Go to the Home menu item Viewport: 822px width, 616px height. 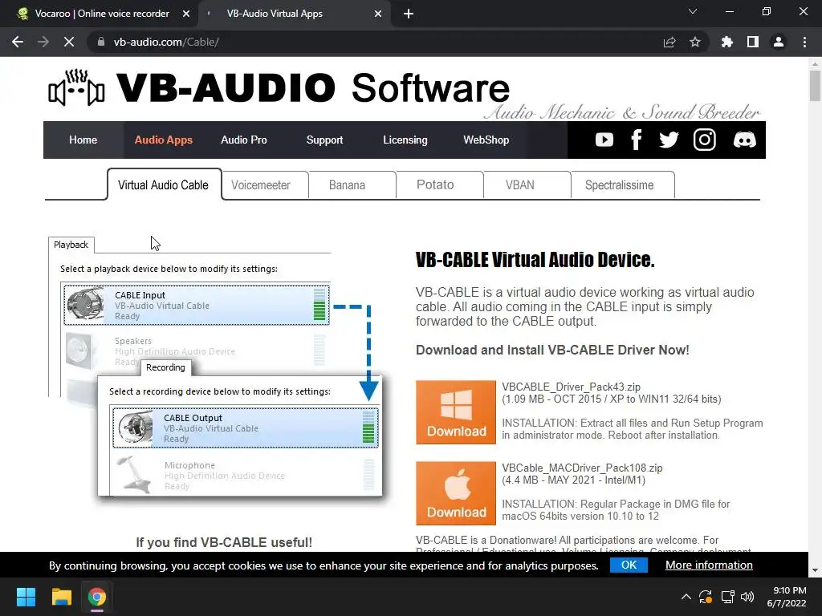83,140
